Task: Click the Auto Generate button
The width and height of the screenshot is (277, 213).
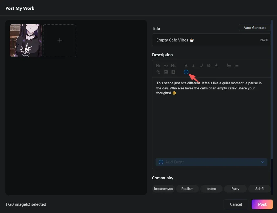Action: pos(255,28)
